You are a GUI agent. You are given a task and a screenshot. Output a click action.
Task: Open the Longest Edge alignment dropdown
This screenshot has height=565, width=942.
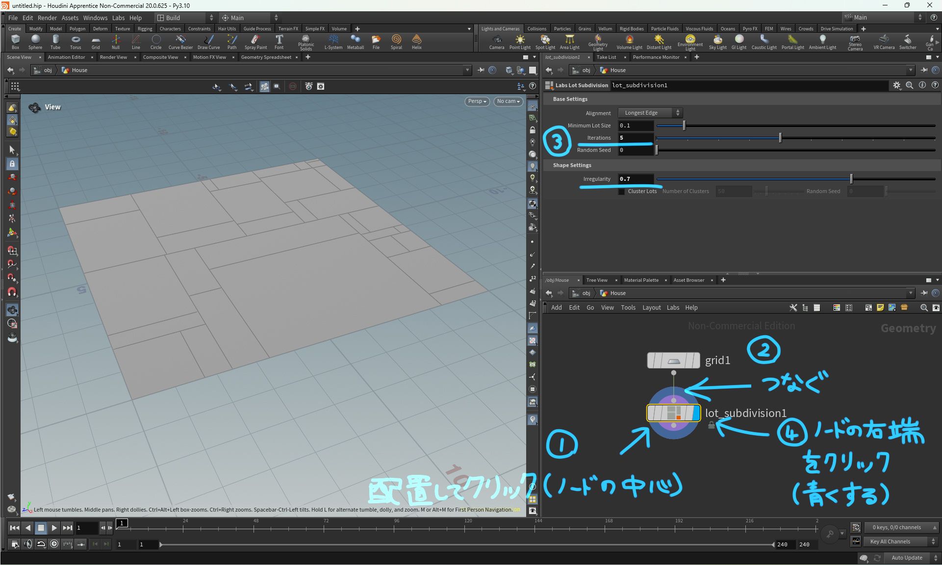pos(650,113)
